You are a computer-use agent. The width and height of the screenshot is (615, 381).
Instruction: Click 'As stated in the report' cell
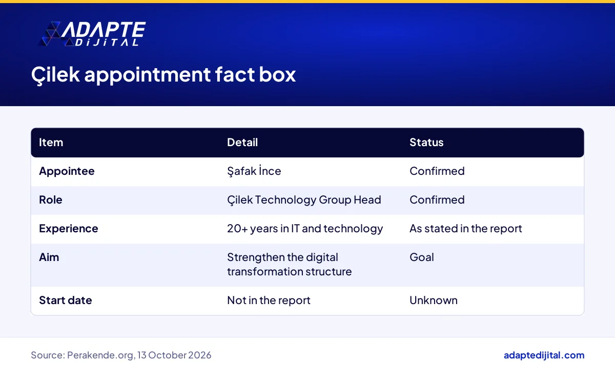466,229
